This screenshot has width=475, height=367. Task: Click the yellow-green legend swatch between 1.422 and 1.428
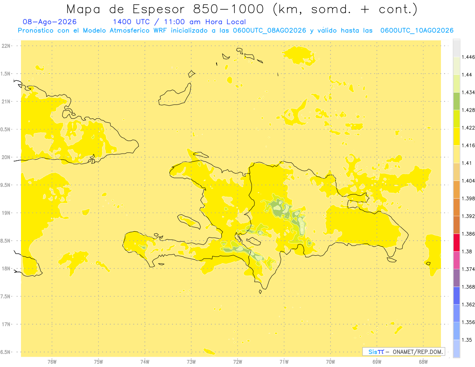coord(456,119)
